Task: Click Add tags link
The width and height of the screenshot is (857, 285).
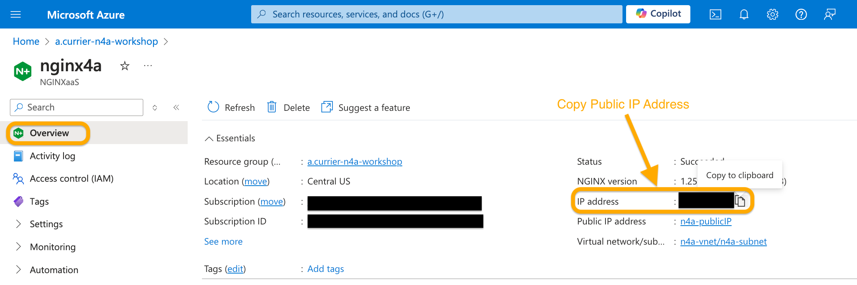Action: 326,269
